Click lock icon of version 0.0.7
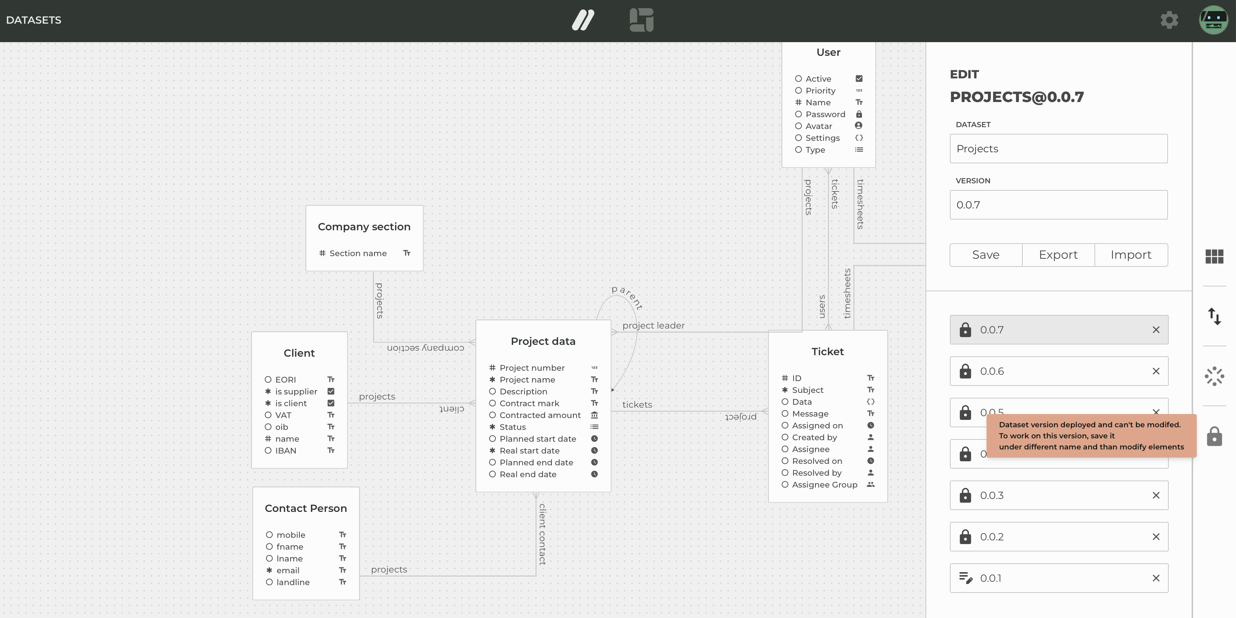This screenshot has width=1236, height=618. pyautogui.click(x=965, y=330)
